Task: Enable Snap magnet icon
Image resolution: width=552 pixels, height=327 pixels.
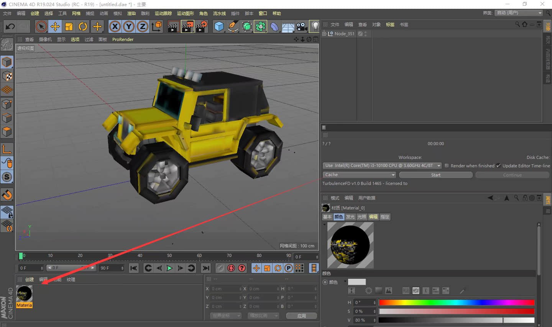Action: tap(7, 195)
